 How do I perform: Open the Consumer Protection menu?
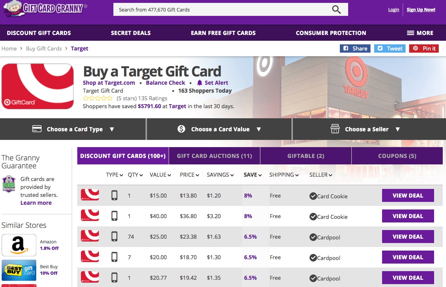pyautogui.click(x=331, y=33)
